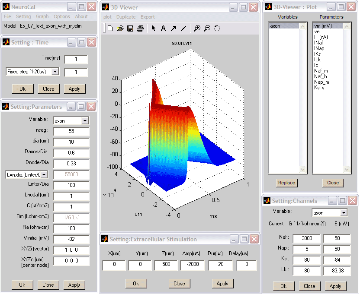
Task: Click the Print icon in 3D-Viewer toolbar
Action: 140,28
